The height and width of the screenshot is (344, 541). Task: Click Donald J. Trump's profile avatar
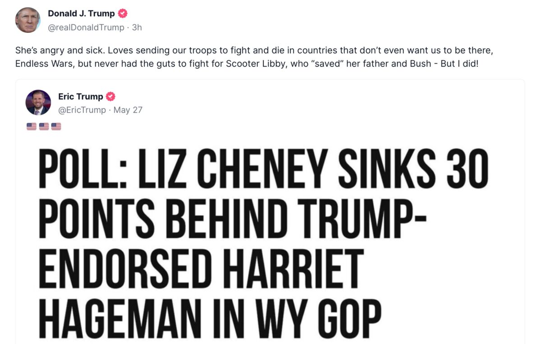click(28, 20)
